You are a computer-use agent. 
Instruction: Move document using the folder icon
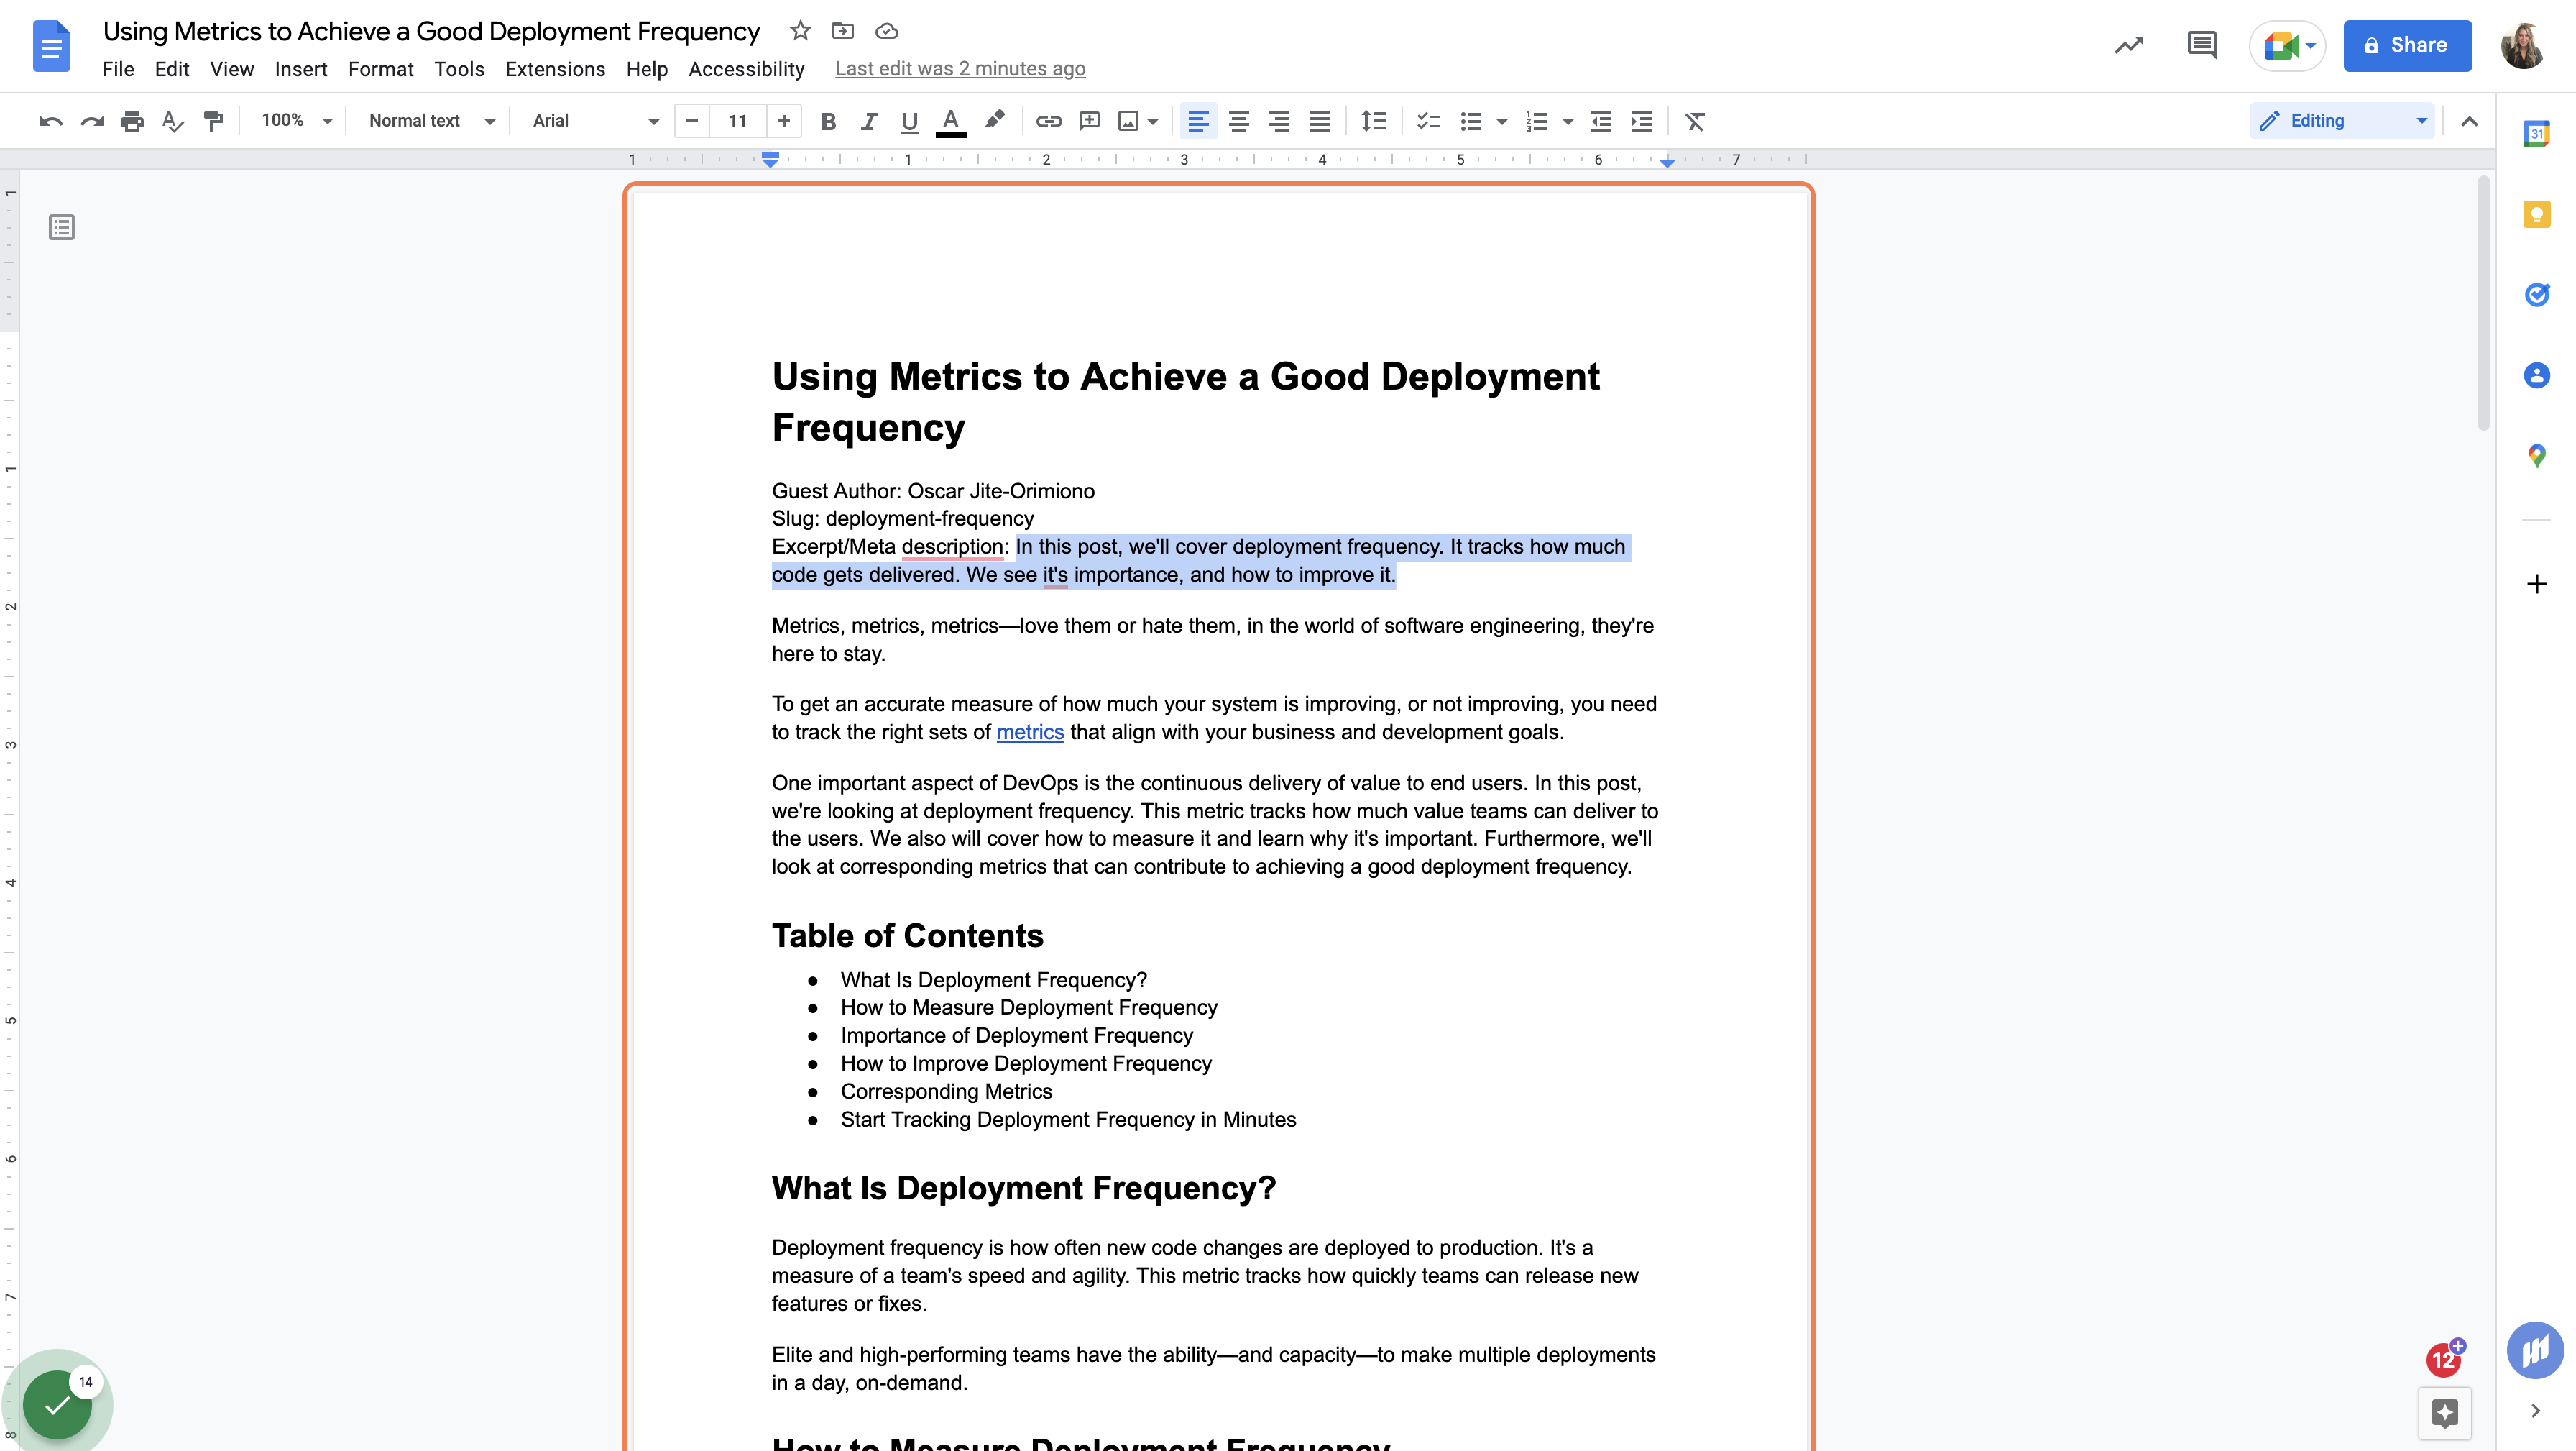(843, 31)
